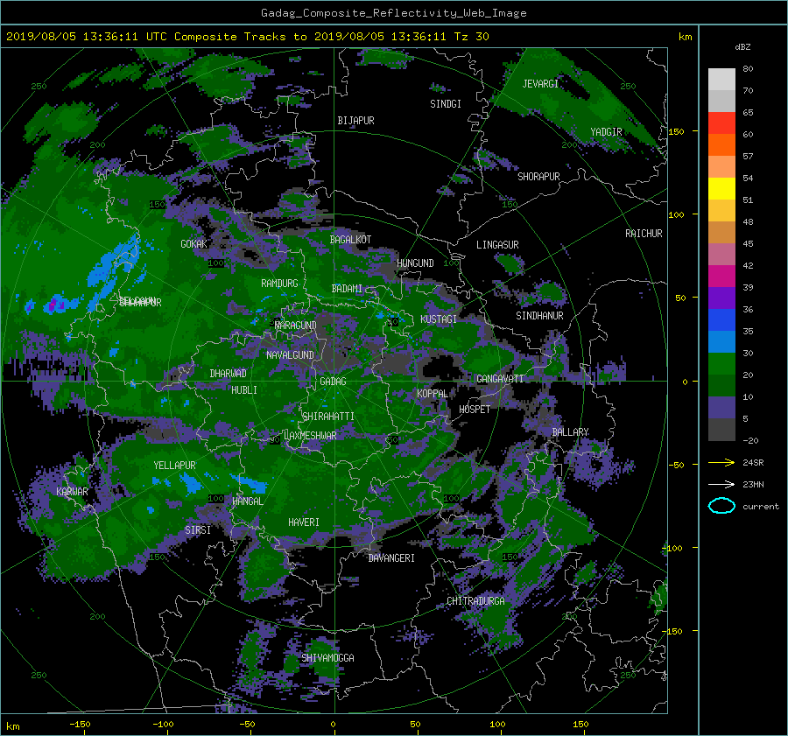
Task: Click the yellow 24SR track arrow icon
Action: pos(721,462)
